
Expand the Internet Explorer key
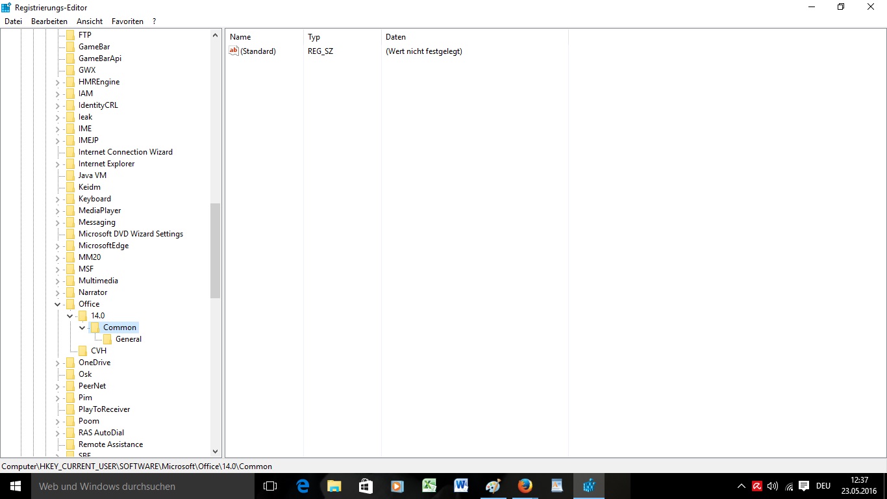[x=57, y=164]
